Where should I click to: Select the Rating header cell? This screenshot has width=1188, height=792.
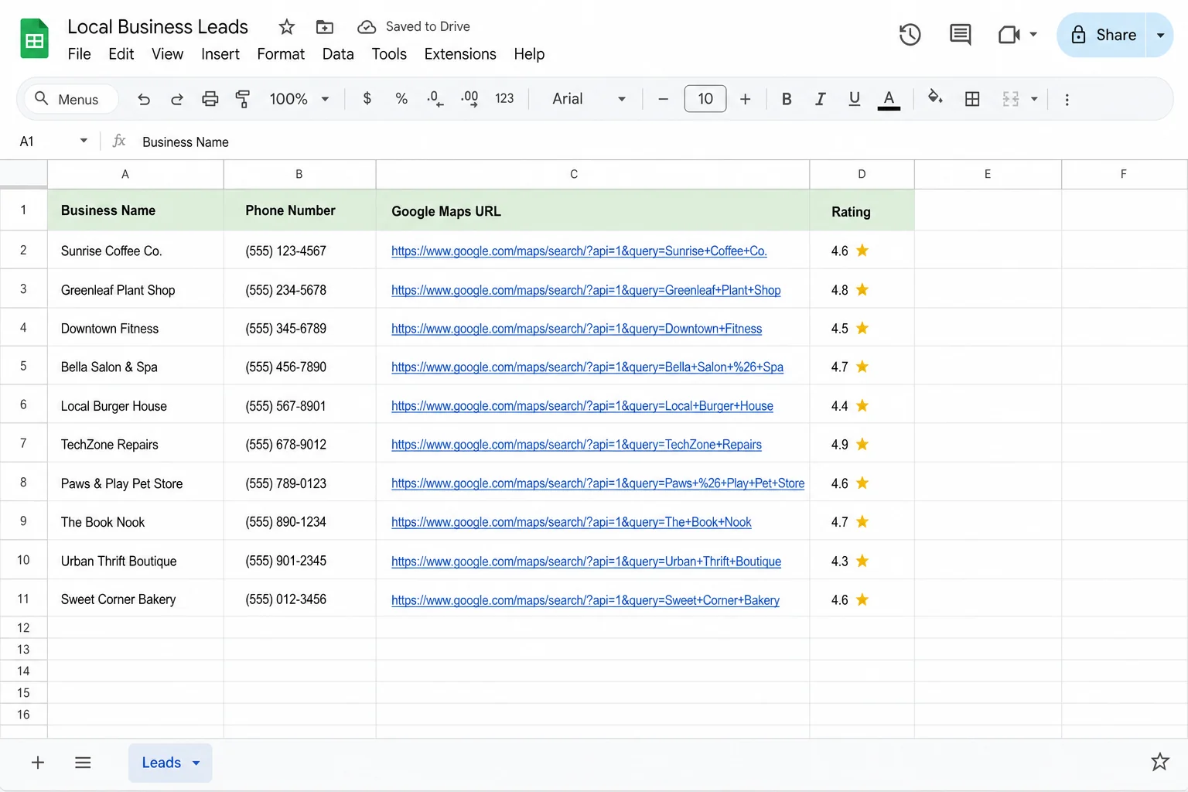coord(862,210)
